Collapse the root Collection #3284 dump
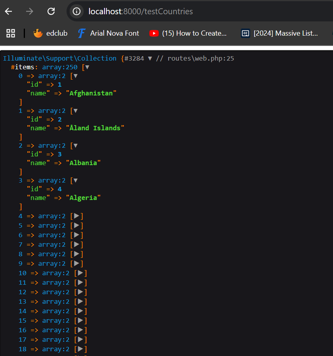The width and height of the screenshot is (333, 356). coord(150,58)
